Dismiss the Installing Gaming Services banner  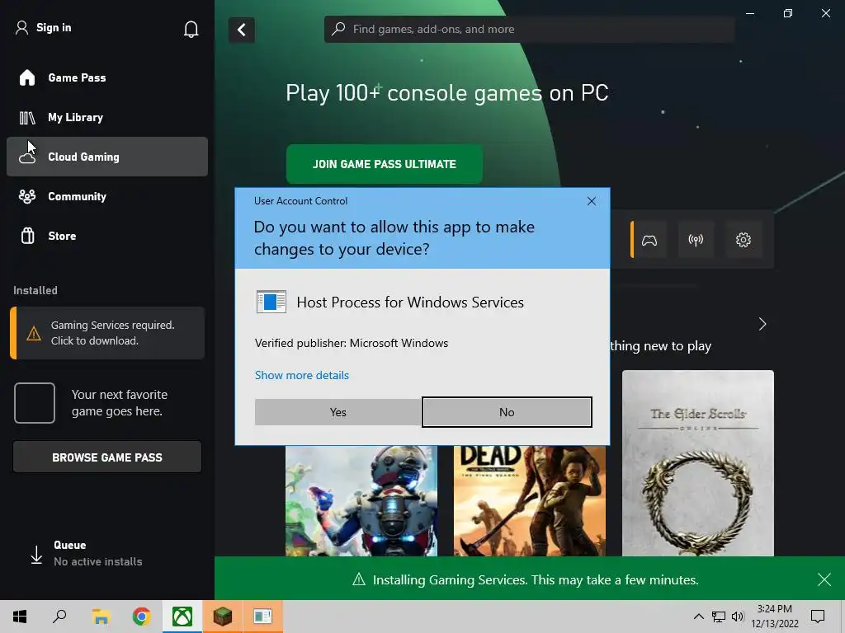pos(824,579)
